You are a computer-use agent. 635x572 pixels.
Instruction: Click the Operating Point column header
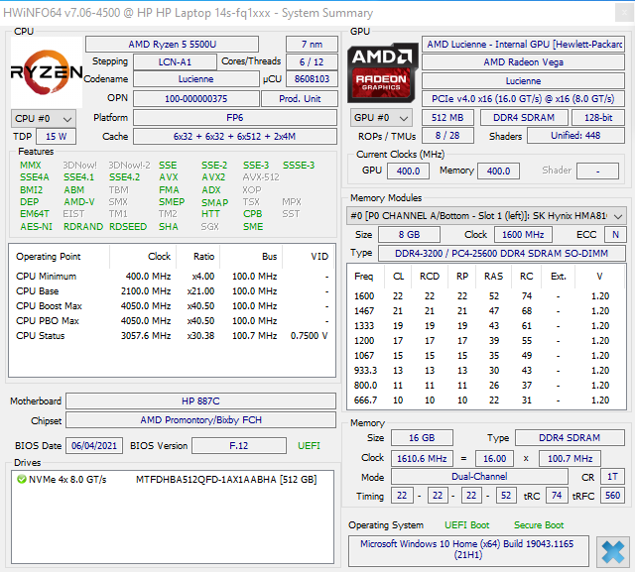click(x=60, y=257)
